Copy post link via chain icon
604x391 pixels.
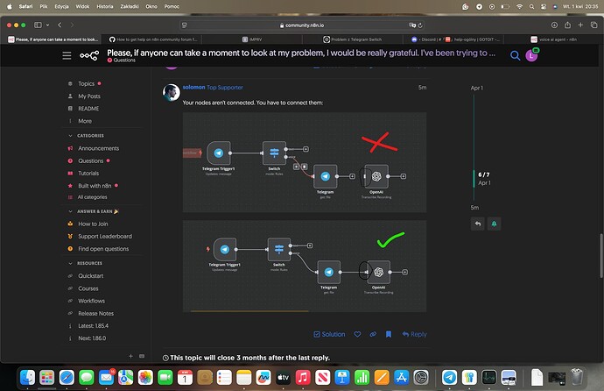373,334
